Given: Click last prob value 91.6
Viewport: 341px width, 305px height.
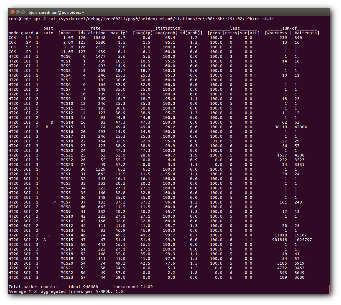Looking at the screenshot, I should (x=217, y=141).
